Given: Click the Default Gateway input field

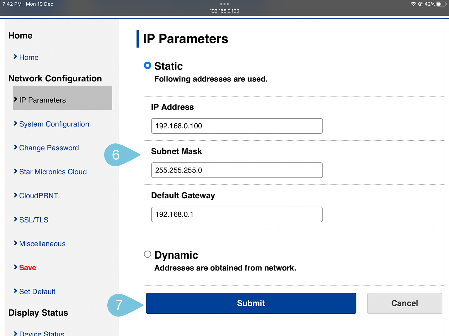Looking at the screenshot, I should tap(237, 215).
